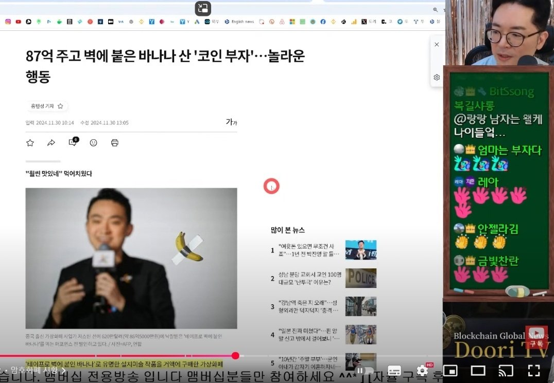Switch to miniplayer mode
The image size is (554, 383).
click(x=451, y=370)
